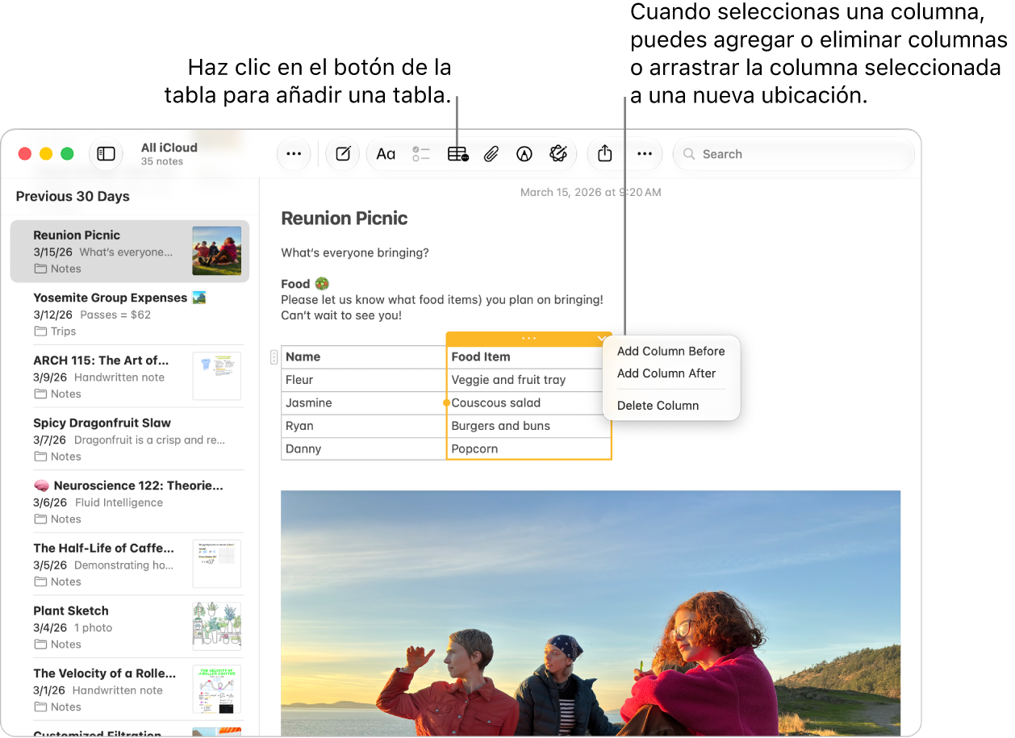
Task: Click the "Burgers and buns" cell
Action: point(528,426)
